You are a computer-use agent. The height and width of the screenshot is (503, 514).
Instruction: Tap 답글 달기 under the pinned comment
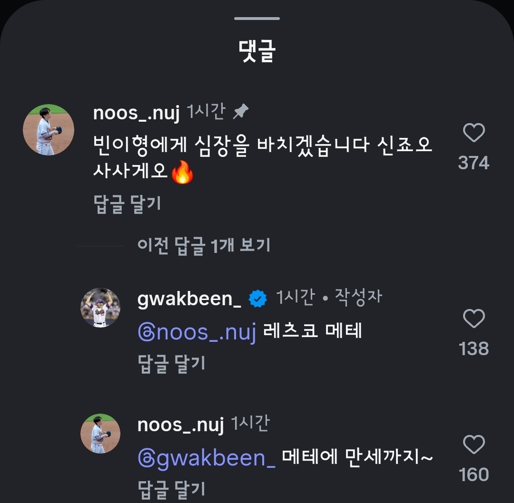(128, 204)
